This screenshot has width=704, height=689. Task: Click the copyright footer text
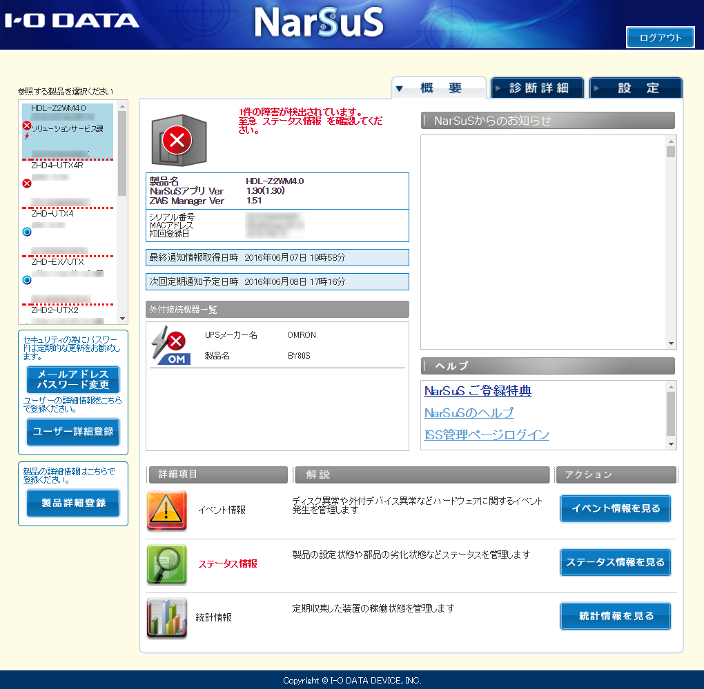click(352, 681)
